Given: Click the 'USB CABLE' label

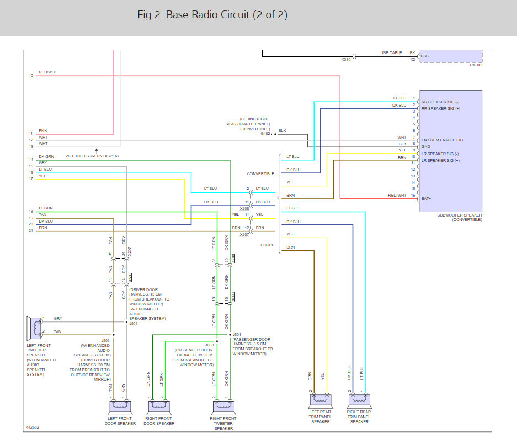Looking at the screenshot, I should tap(391, 53).
